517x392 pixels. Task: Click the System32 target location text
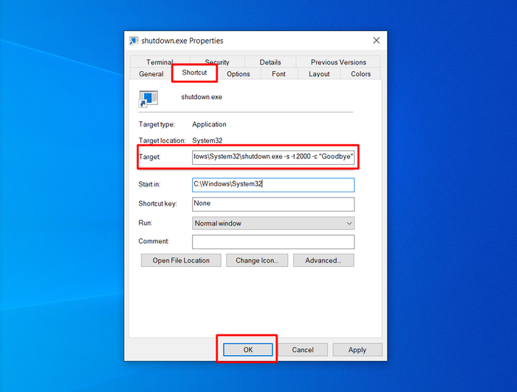207,141
